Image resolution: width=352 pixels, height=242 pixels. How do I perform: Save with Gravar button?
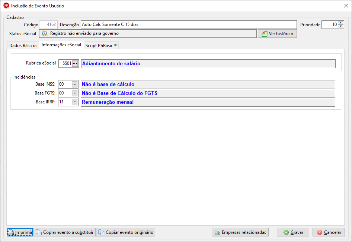pyautogui.click(x=293, y=232)
